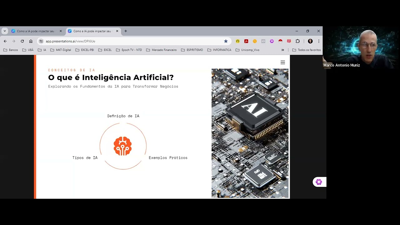View site information for presentations.ai
The image size is (400, 225).
point(41,41)
